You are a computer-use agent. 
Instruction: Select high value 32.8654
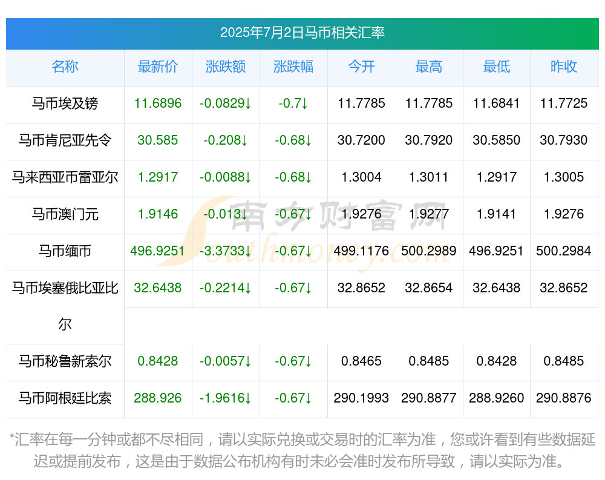[x=429, y=288]
